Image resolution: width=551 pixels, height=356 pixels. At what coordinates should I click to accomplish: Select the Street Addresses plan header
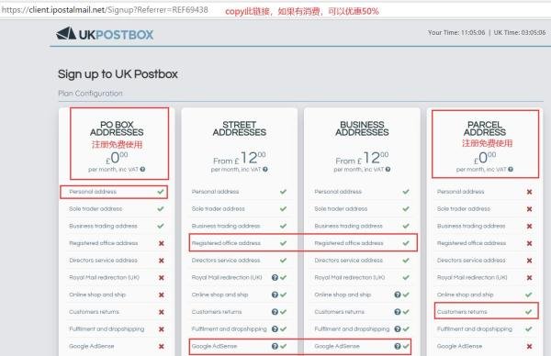click(x=240, y=128)
